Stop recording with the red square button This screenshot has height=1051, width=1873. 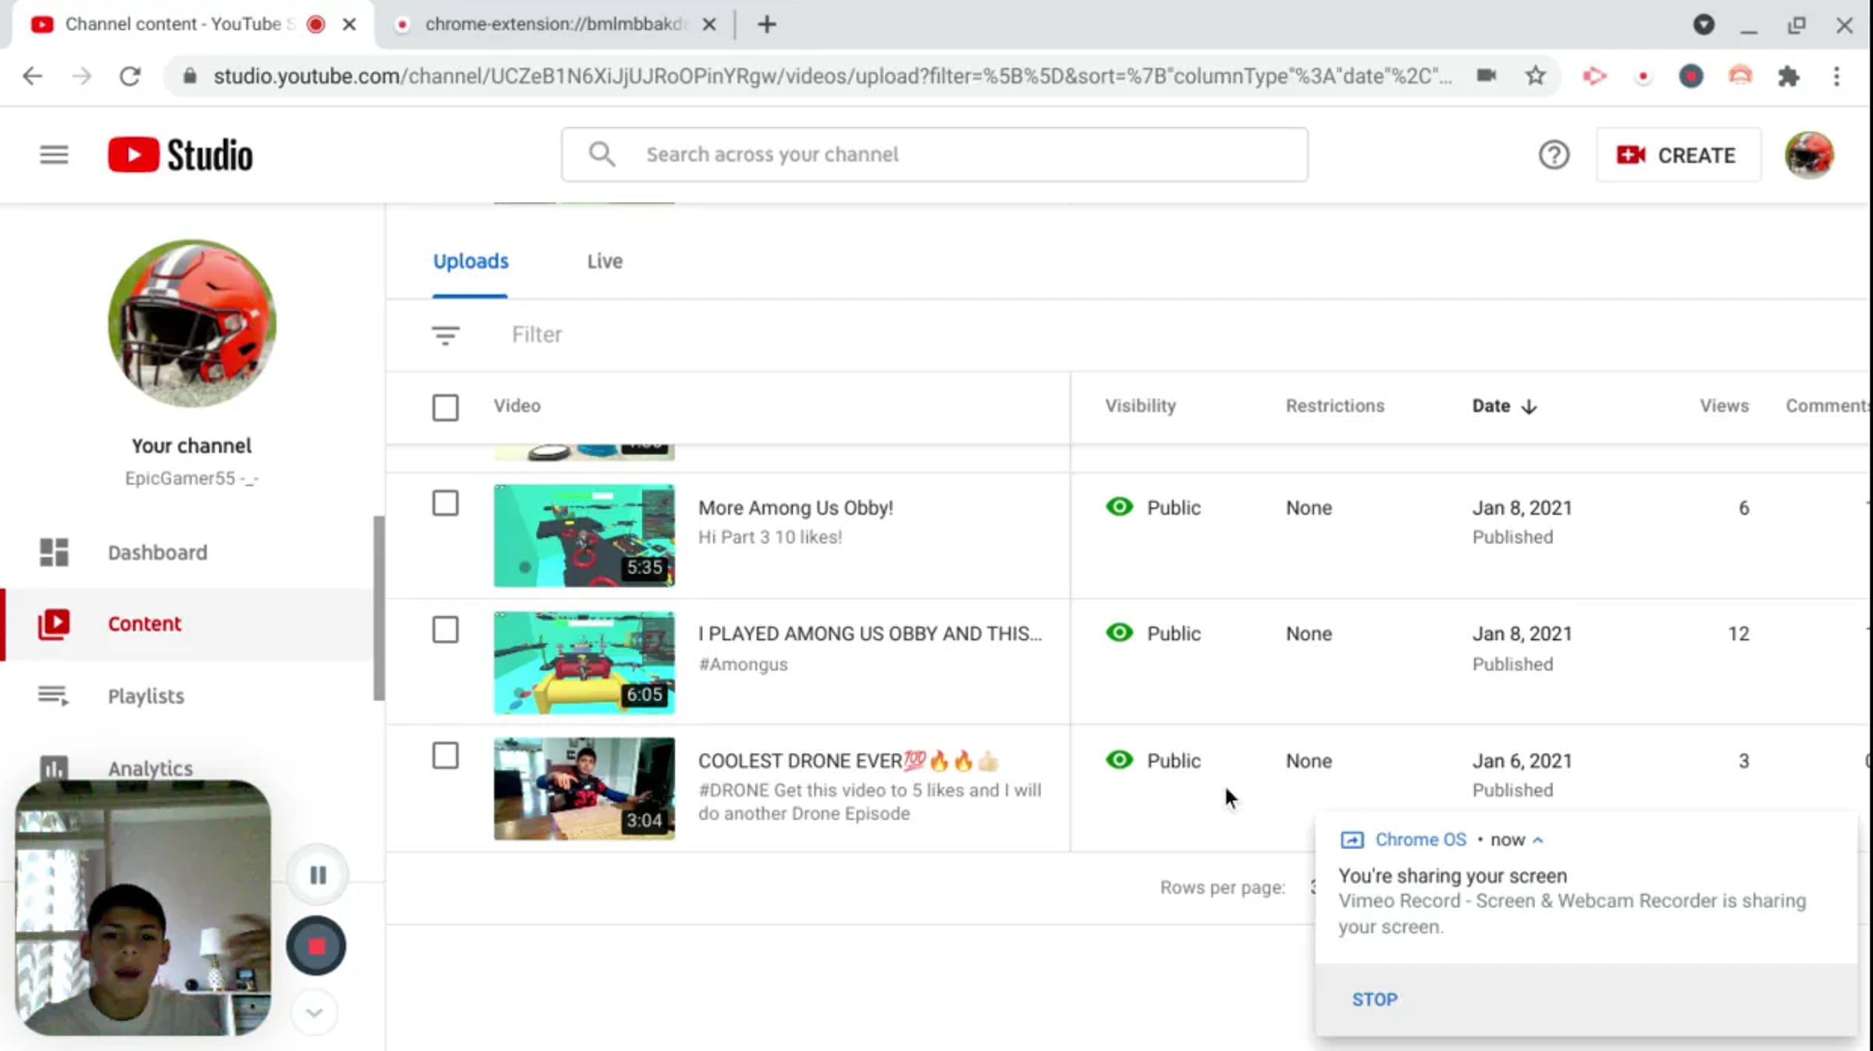pyautogui.click(x=316, y=946)
